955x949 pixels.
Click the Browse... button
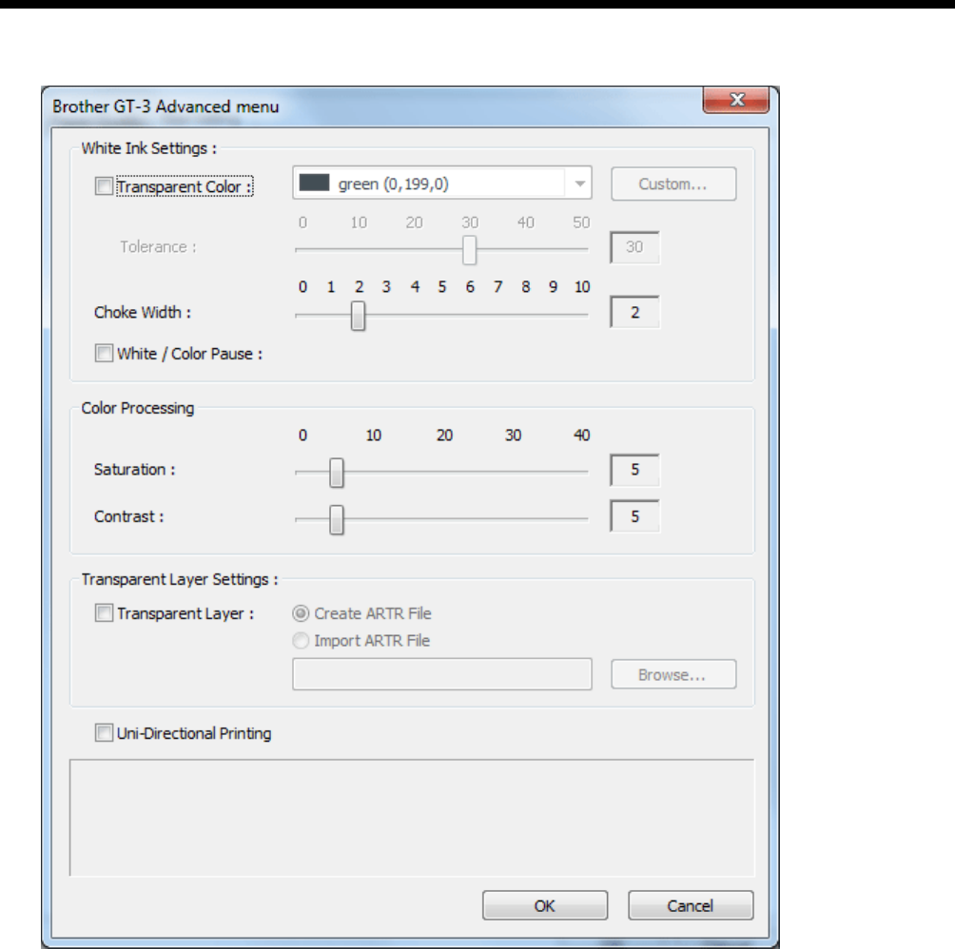(x=673, y=674)
